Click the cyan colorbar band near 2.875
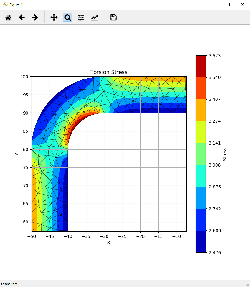The width and height of the screenshot is (250, 287). (201, 176)
